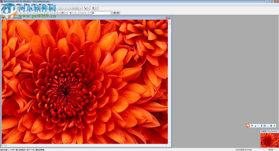Open the 图像(I) menu
Viewport: 279px width, 151px height.
[x=27, y=5]
